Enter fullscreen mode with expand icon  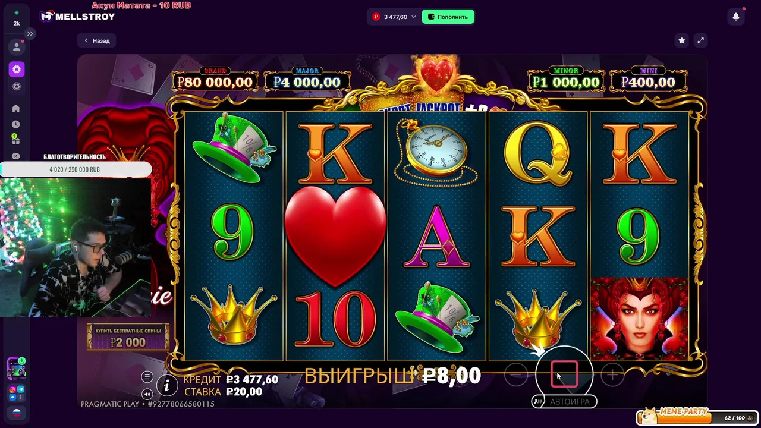[700, 40]
